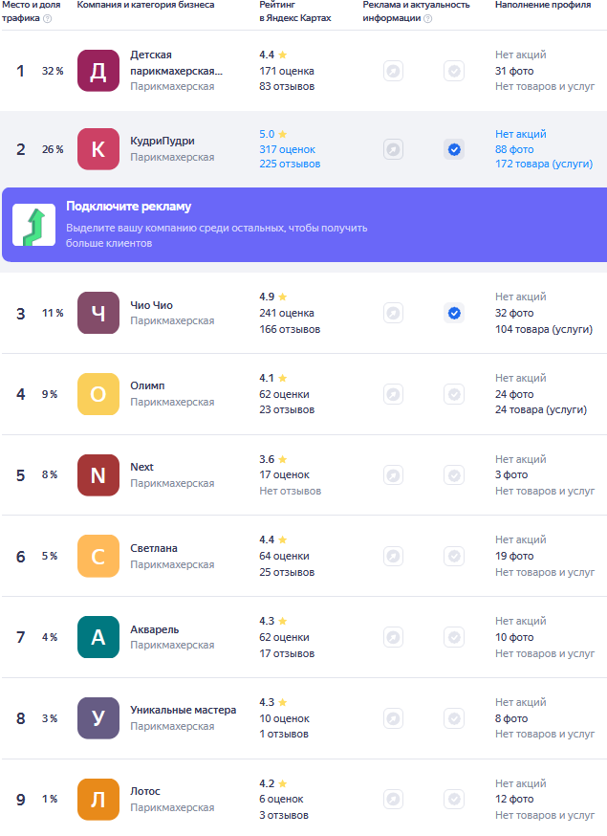Screen dimensions: 607x836
Task: Click the '166 отзывов' text
Action: [x=290, y=329]
